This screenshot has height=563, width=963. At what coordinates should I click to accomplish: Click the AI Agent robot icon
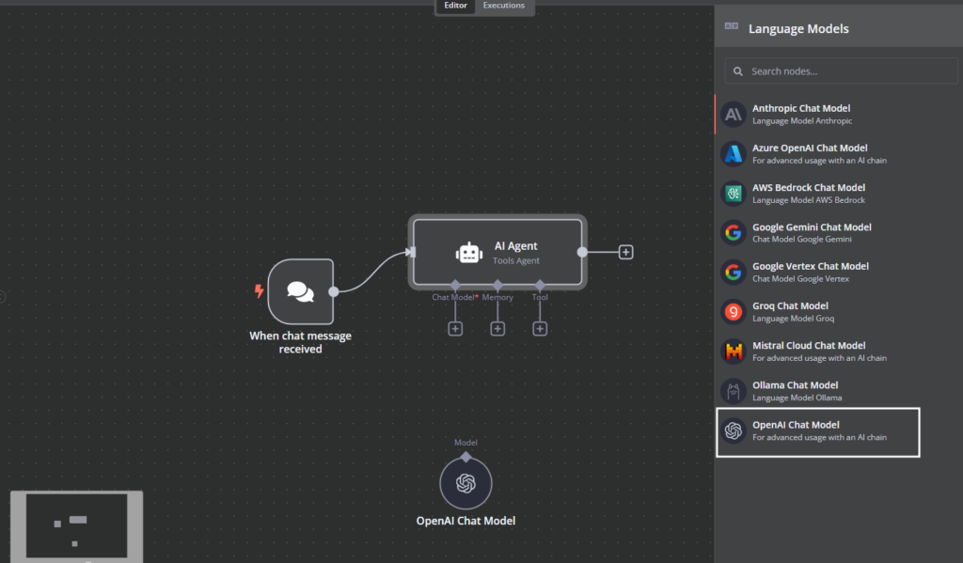[468, 252]
